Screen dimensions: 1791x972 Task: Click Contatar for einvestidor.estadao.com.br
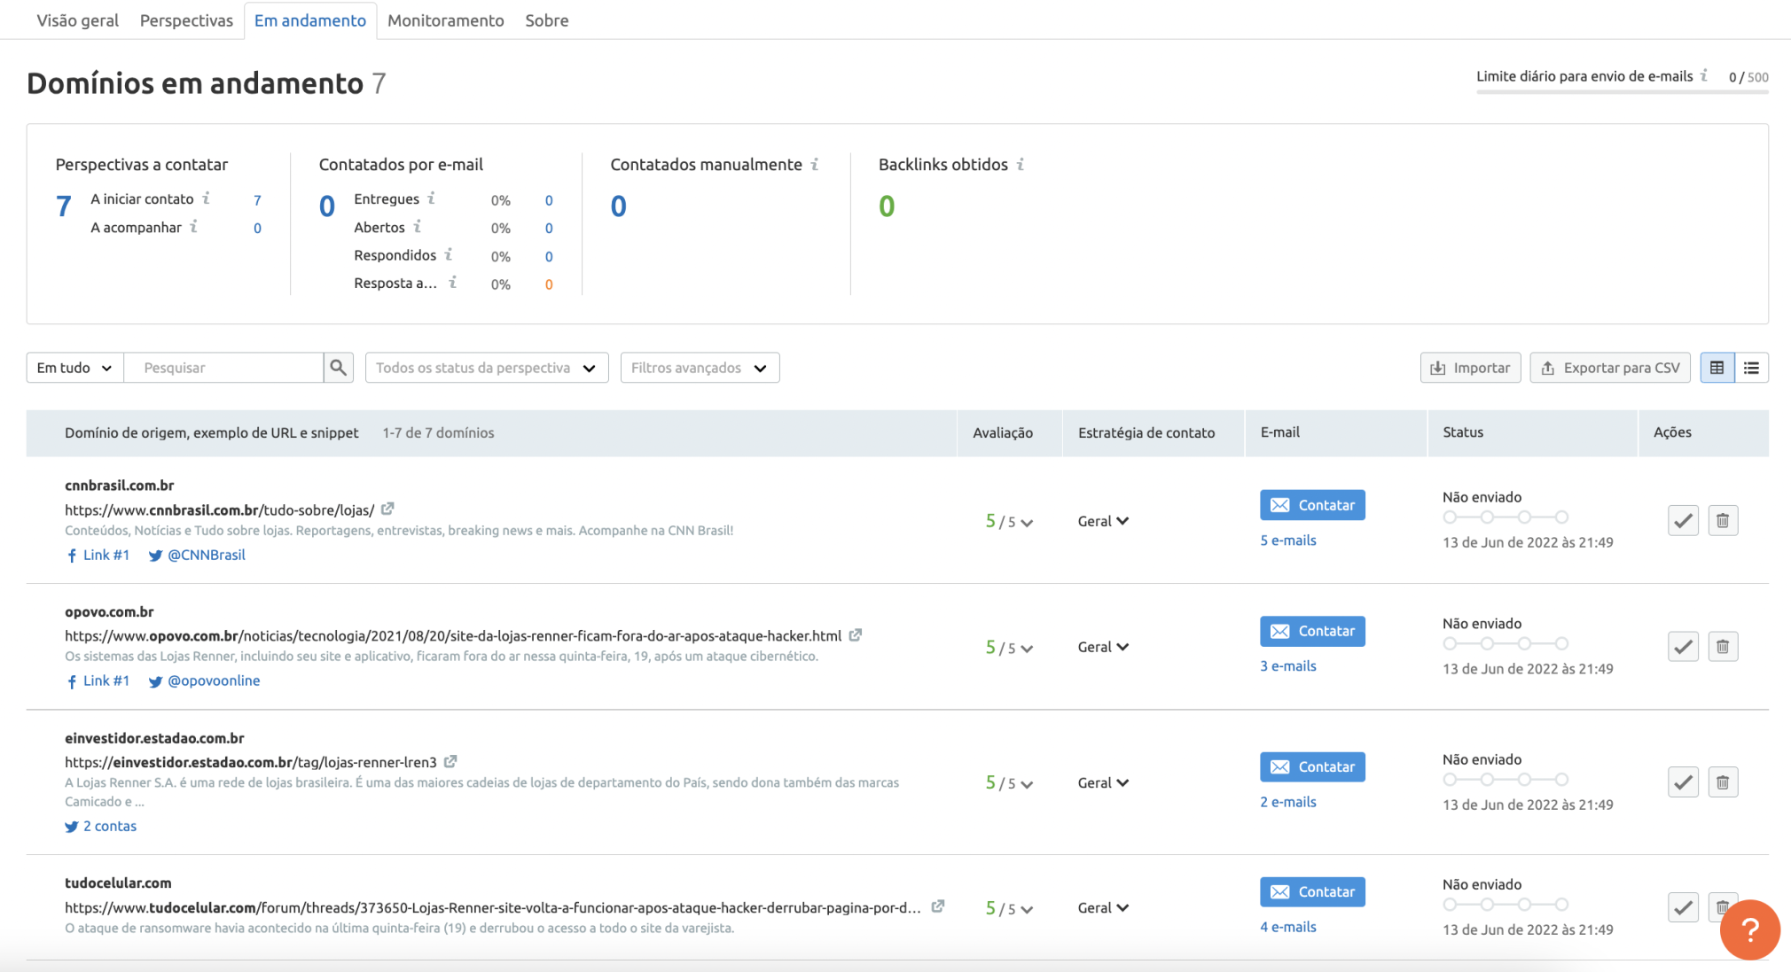pos(1312,766)
